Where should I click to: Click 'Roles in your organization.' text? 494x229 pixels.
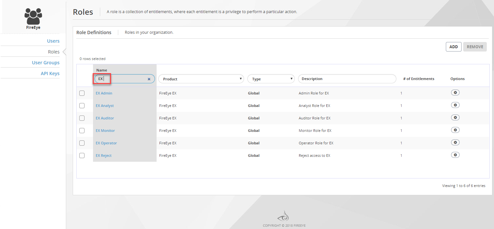point(149,32)
